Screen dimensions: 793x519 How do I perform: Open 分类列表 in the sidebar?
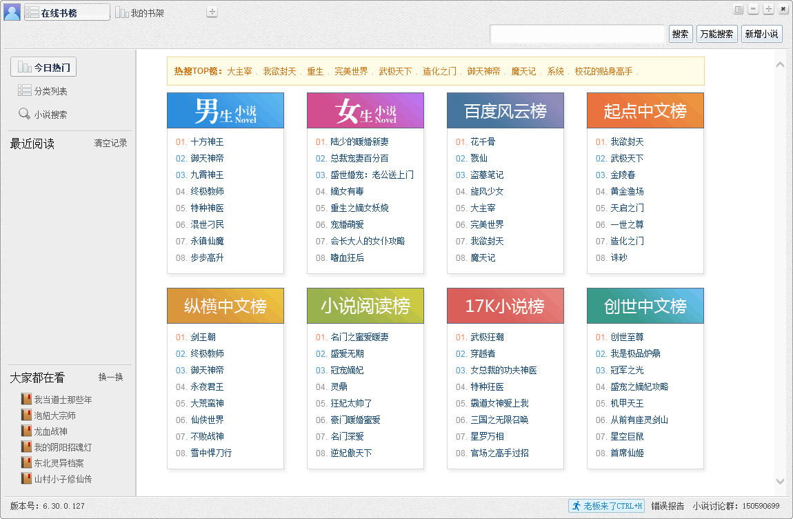point(43,91)
